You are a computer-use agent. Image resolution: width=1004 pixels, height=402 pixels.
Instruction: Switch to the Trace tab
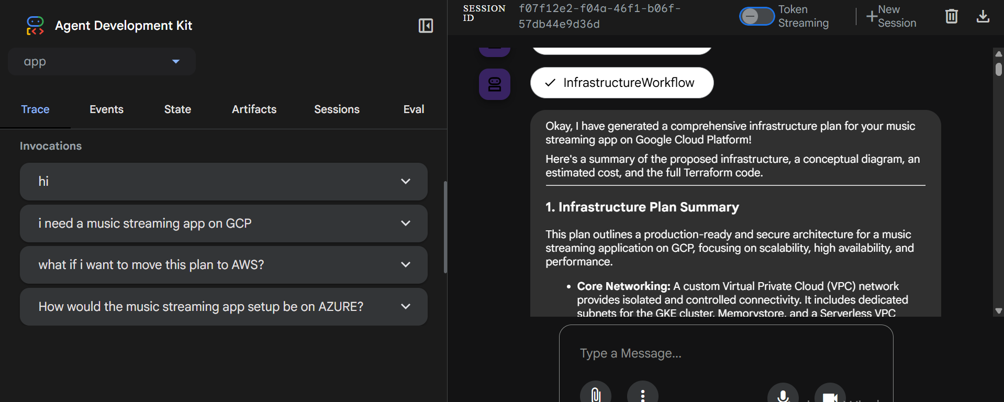[35, 109]
